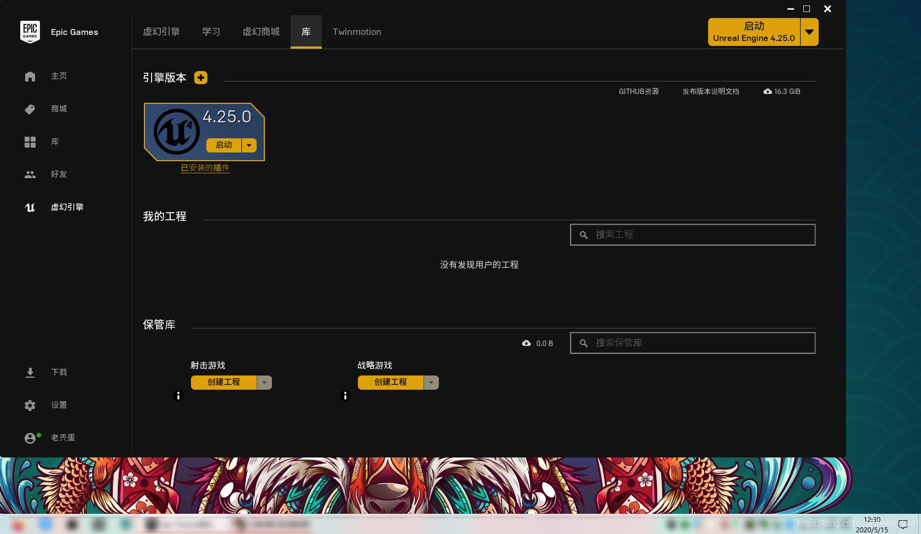Open 发布版本说明文档 release notes link

(x=710, y=91)
